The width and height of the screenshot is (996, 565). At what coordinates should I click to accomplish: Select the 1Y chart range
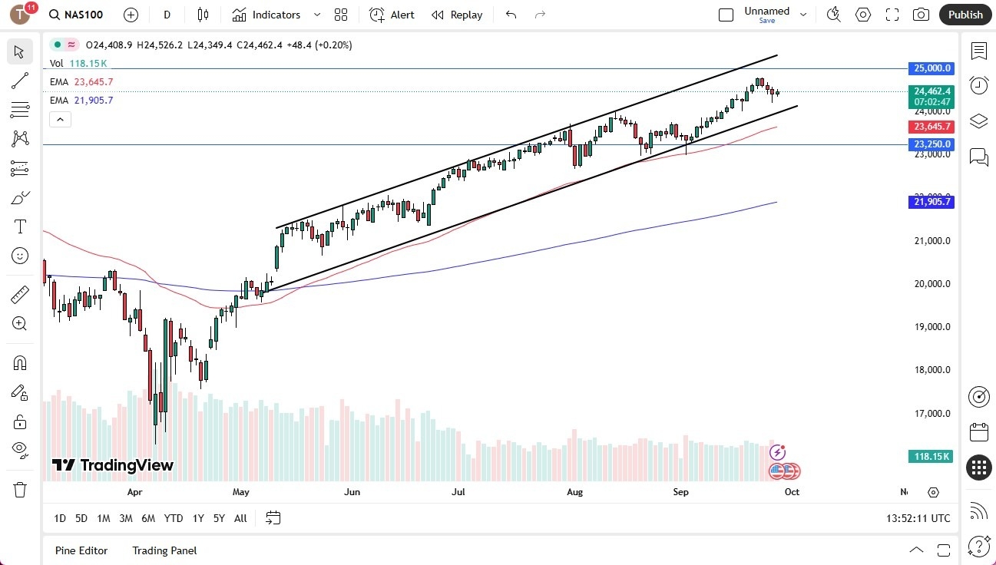coord(197,518)
